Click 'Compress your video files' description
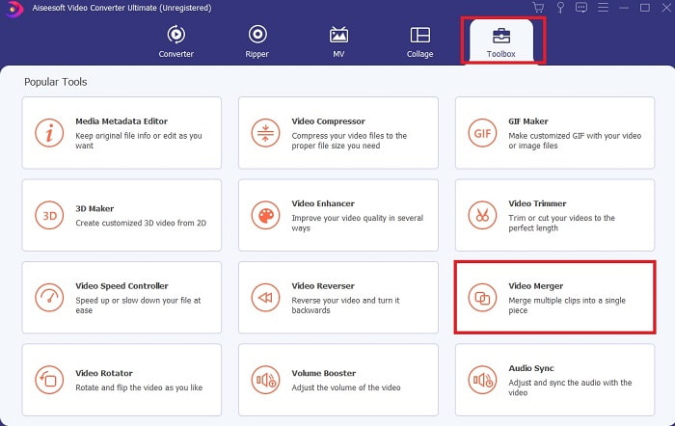The width and height of the screenshot is (675, 426). (349, 141)
